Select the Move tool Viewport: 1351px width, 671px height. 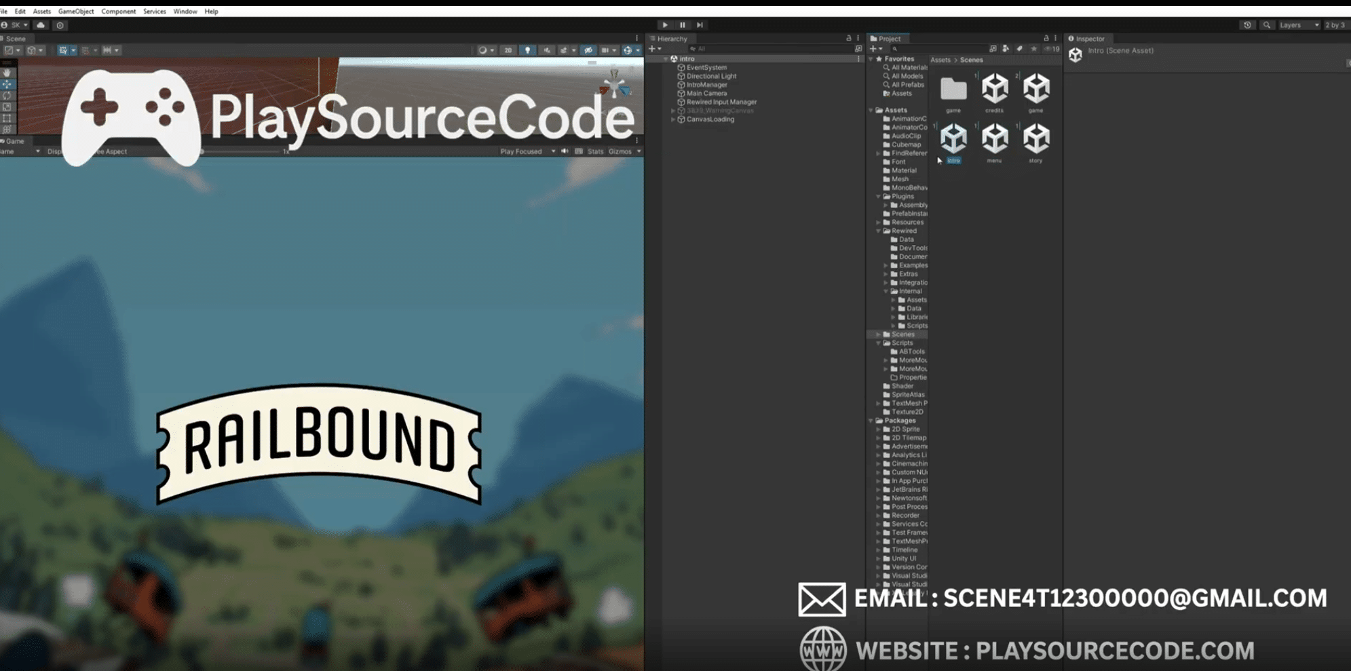pyautogui.click(x=7, y=84)
